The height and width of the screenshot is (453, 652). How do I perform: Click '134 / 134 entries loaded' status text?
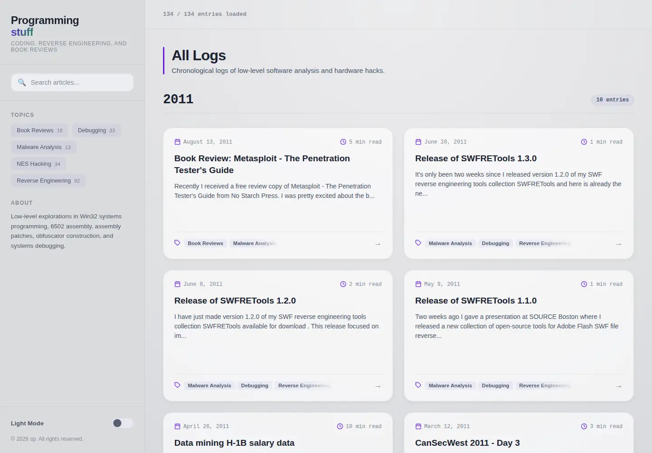205,14
